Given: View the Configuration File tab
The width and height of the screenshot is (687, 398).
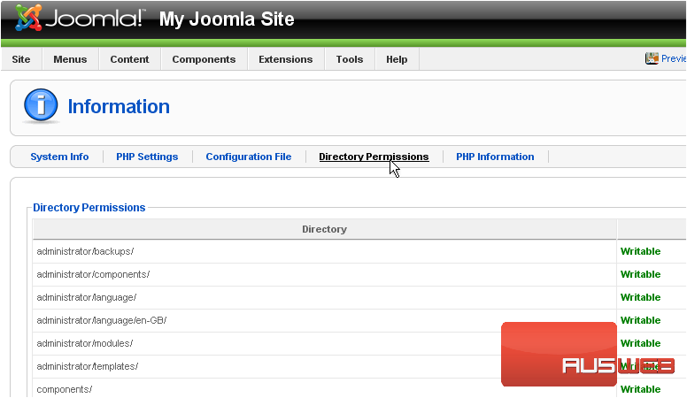Looking at the screenshot, I should (x=248, y=157).
